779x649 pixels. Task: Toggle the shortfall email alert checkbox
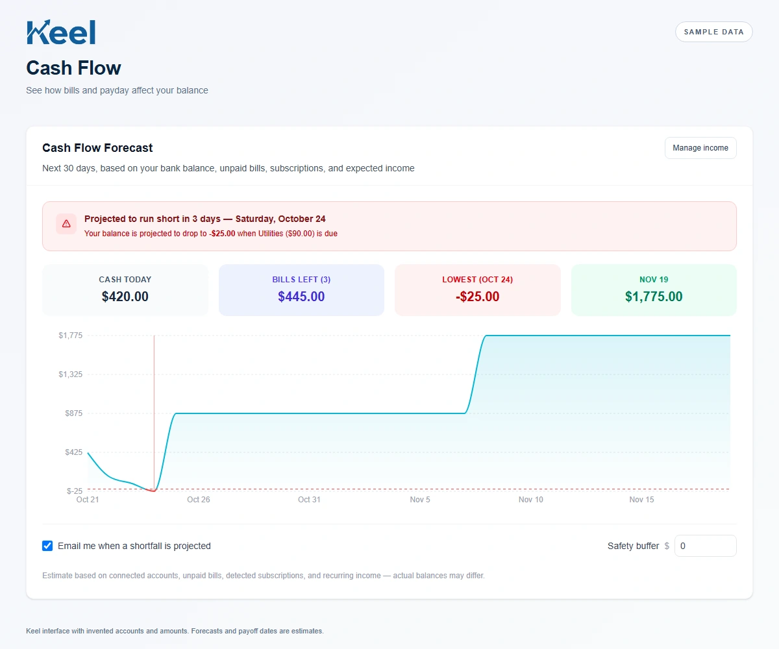click(47, 546)
